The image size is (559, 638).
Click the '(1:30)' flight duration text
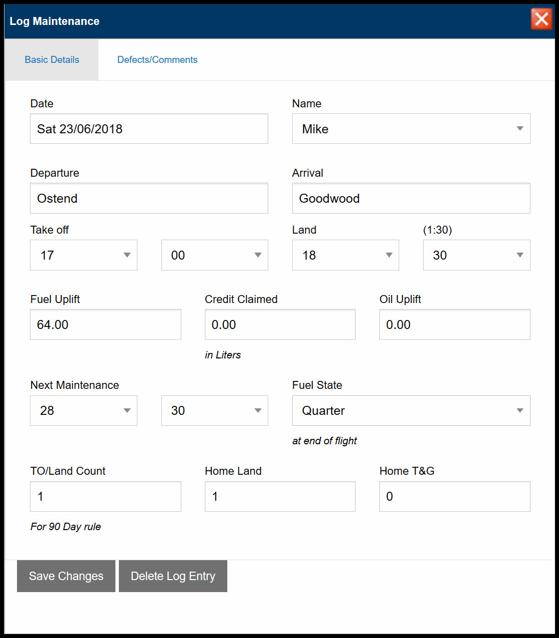[438, 230]
